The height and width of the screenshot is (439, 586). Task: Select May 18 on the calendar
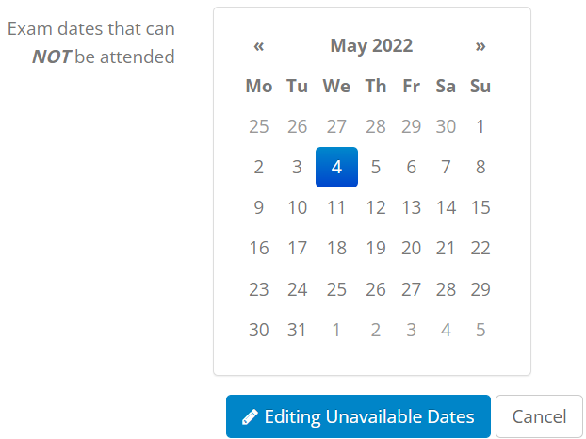pyautogui.click(x=336, y=249)
